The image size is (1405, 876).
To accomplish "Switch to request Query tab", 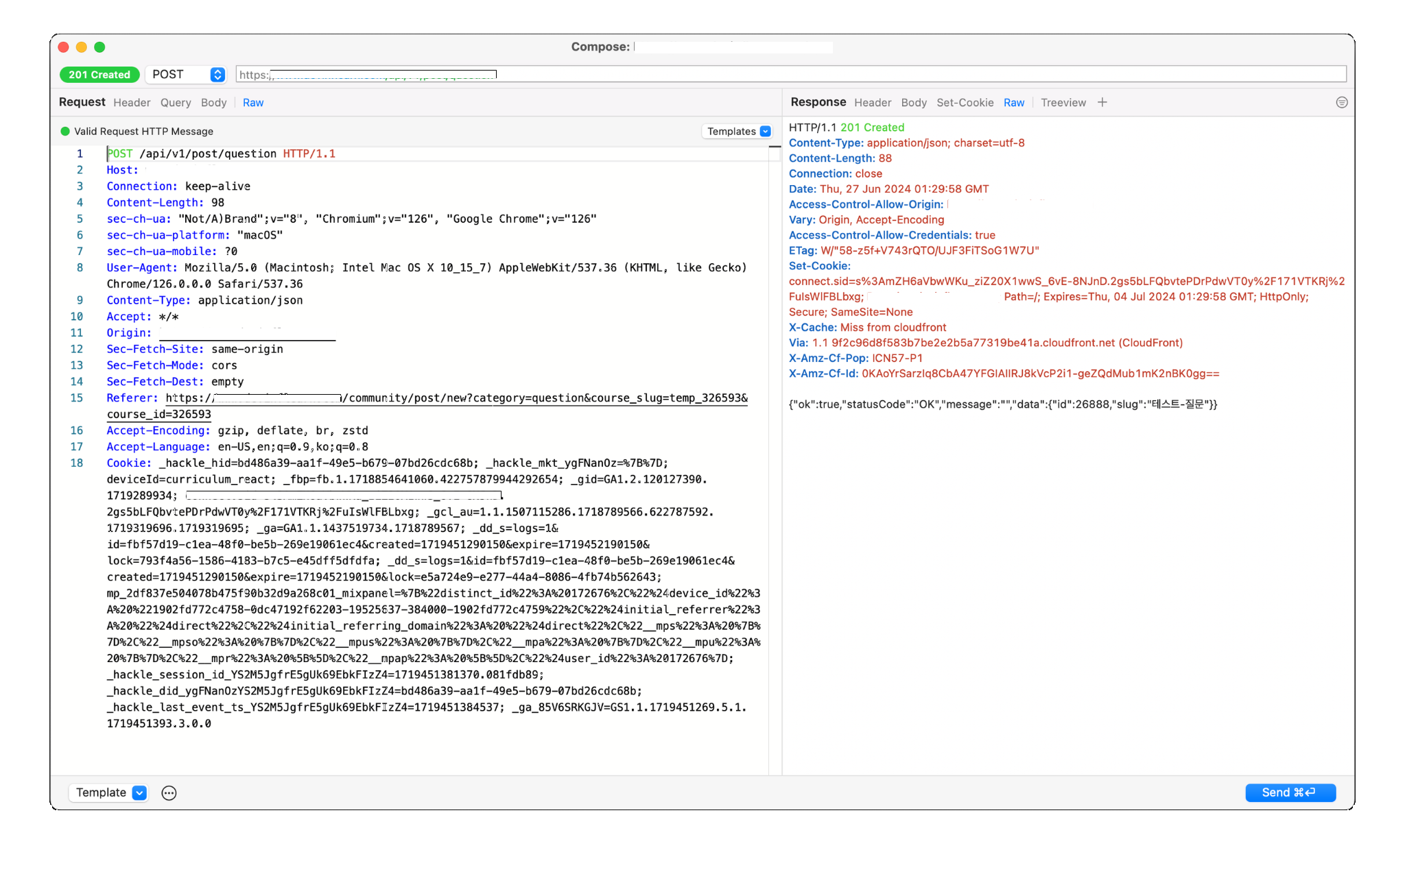I will [x=176, y=102].
